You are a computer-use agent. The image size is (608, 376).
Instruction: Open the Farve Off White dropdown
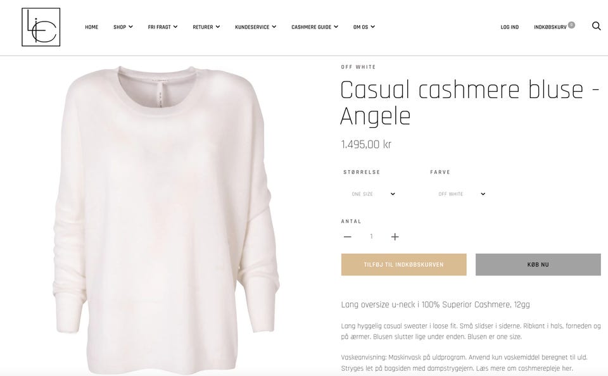click(x=462, y=194)
